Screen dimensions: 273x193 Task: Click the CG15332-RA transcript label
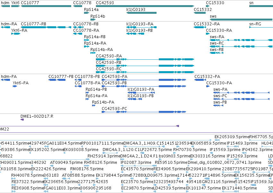pos(207,24)
